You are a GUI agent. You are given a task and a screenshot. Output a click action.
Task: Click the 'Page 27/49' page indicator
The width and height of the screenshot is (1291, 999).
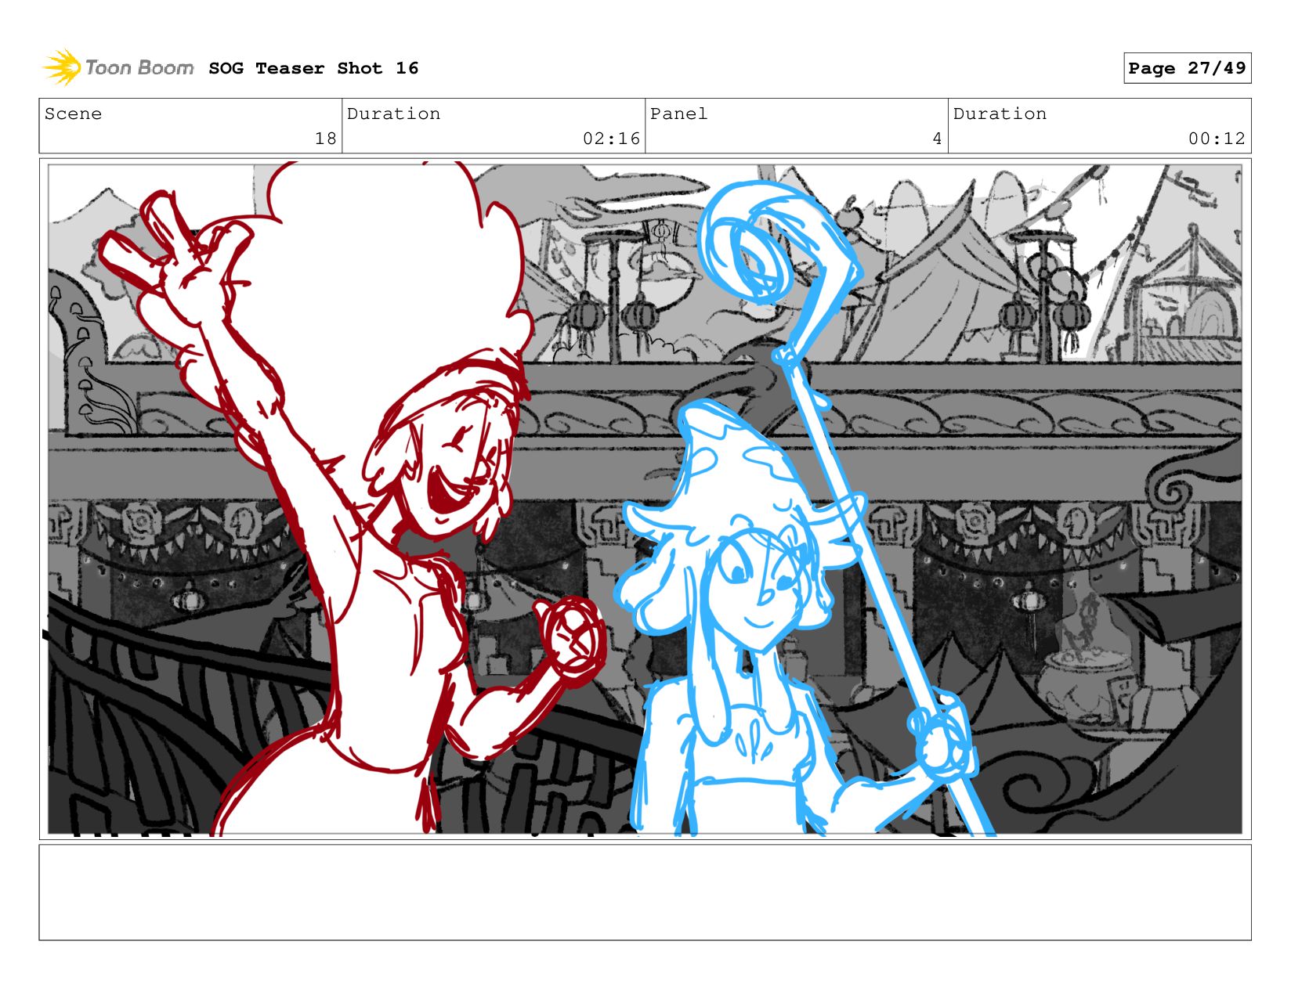pyautogui.click(x=1187, y=68)
